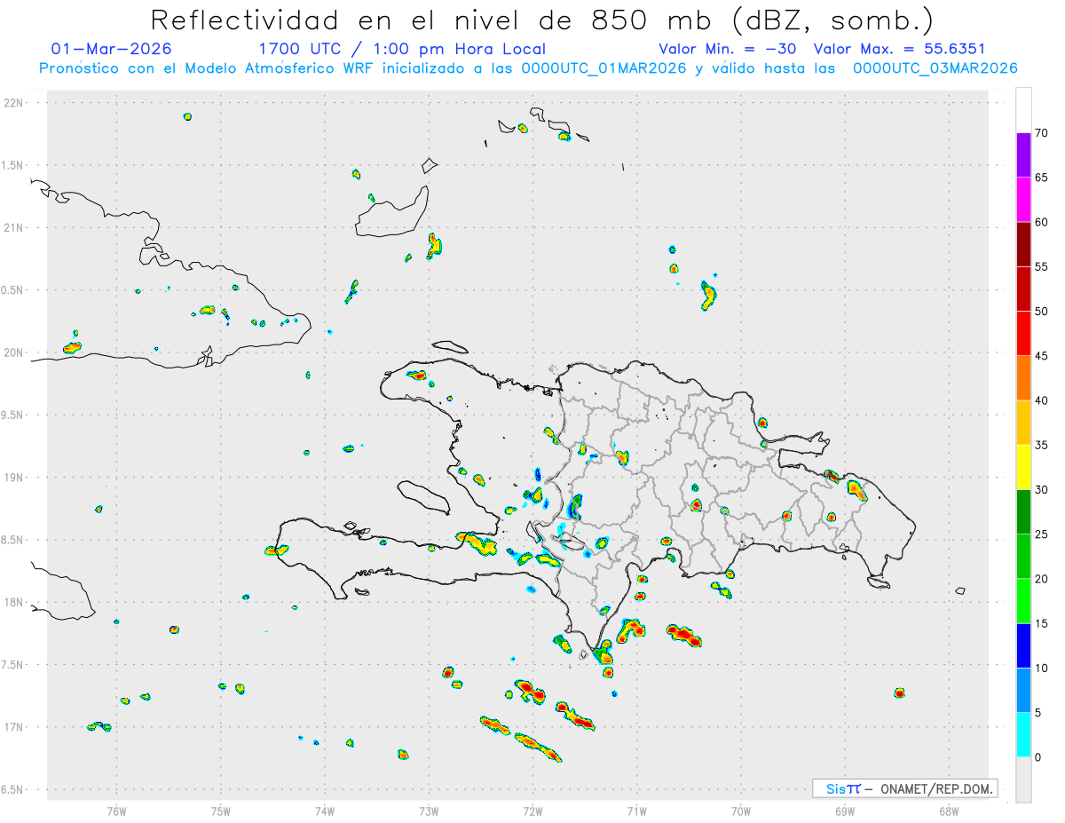Click the '17N' latitude label
Screen dimensions: 1065x823
[14, 727]
